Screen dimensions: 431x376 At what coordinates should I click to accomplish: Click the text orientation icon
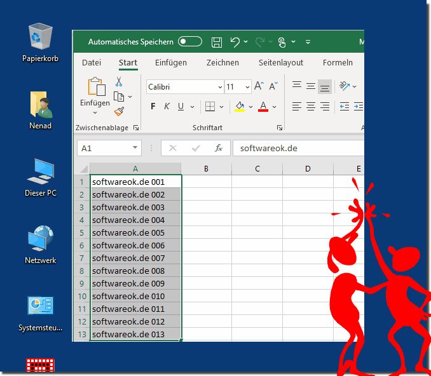[x=344, y=86]
